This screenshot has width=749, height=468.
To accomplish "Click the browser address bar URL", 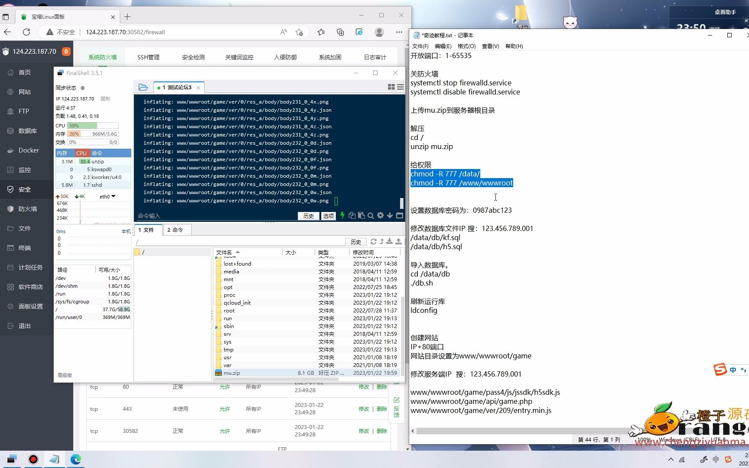I will 125,32.
